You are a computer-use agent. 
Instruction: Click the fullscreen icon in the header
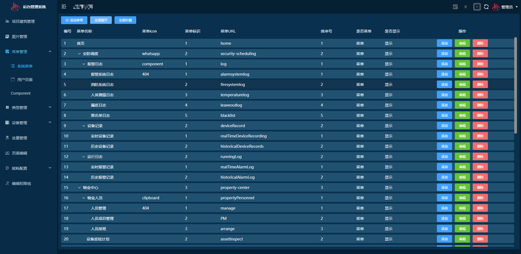pos(466,7)
